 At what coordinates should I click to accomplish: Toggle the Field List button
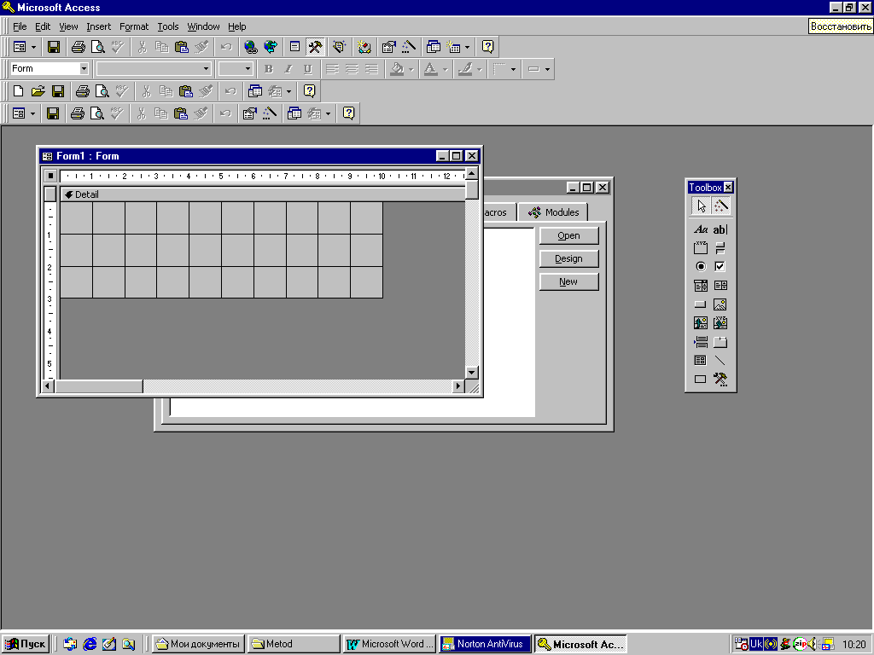click(x=294, y=47)
